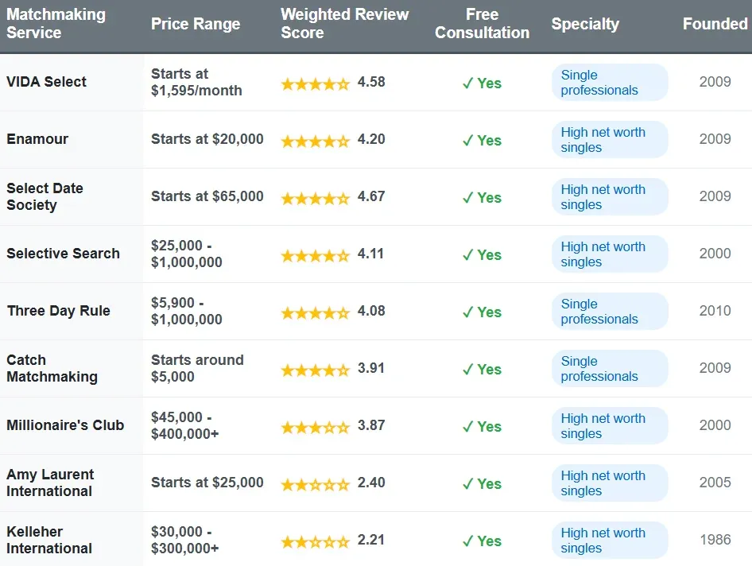
Task: Sort by the Founded column header
Action: (715, 24)
